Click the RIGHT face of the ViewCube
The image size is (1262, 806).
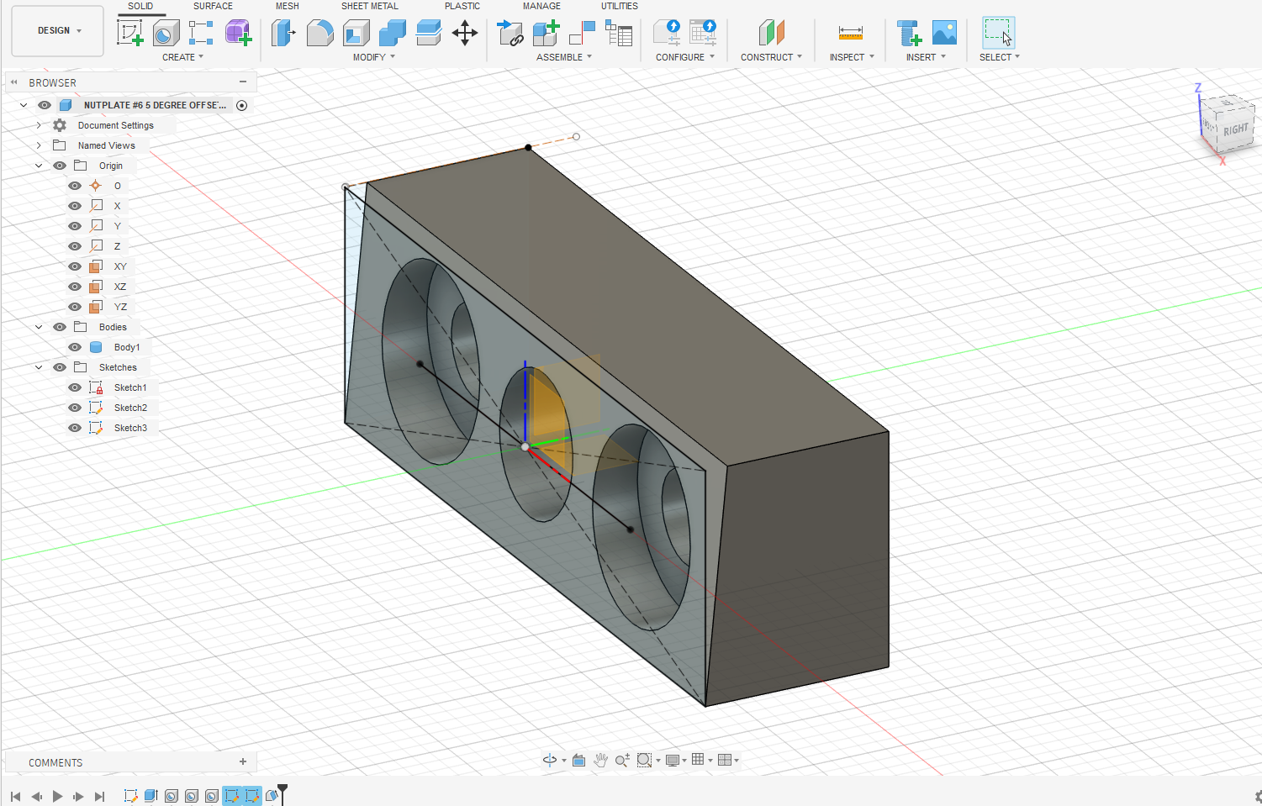(x=1235, y=129)
